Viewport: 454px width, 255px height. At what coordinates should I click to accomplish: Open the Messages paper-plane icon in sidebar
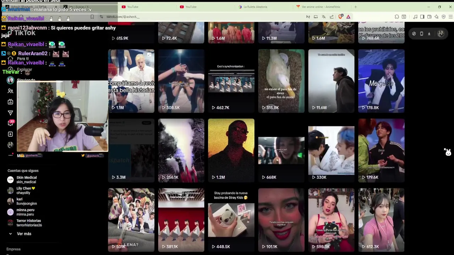point(10,113)
